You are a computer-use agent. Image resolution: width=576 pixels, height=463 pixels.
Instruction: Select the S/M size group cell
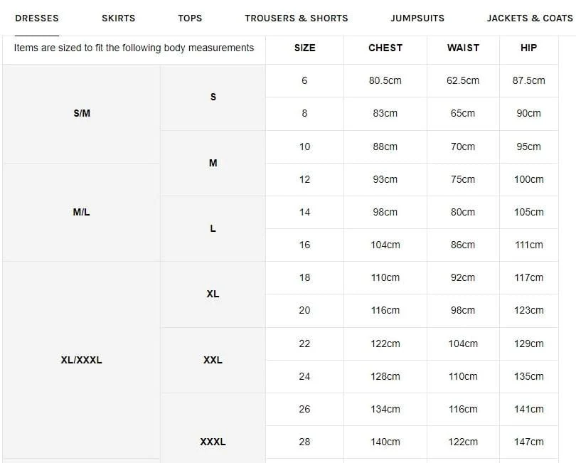[82, 114]
